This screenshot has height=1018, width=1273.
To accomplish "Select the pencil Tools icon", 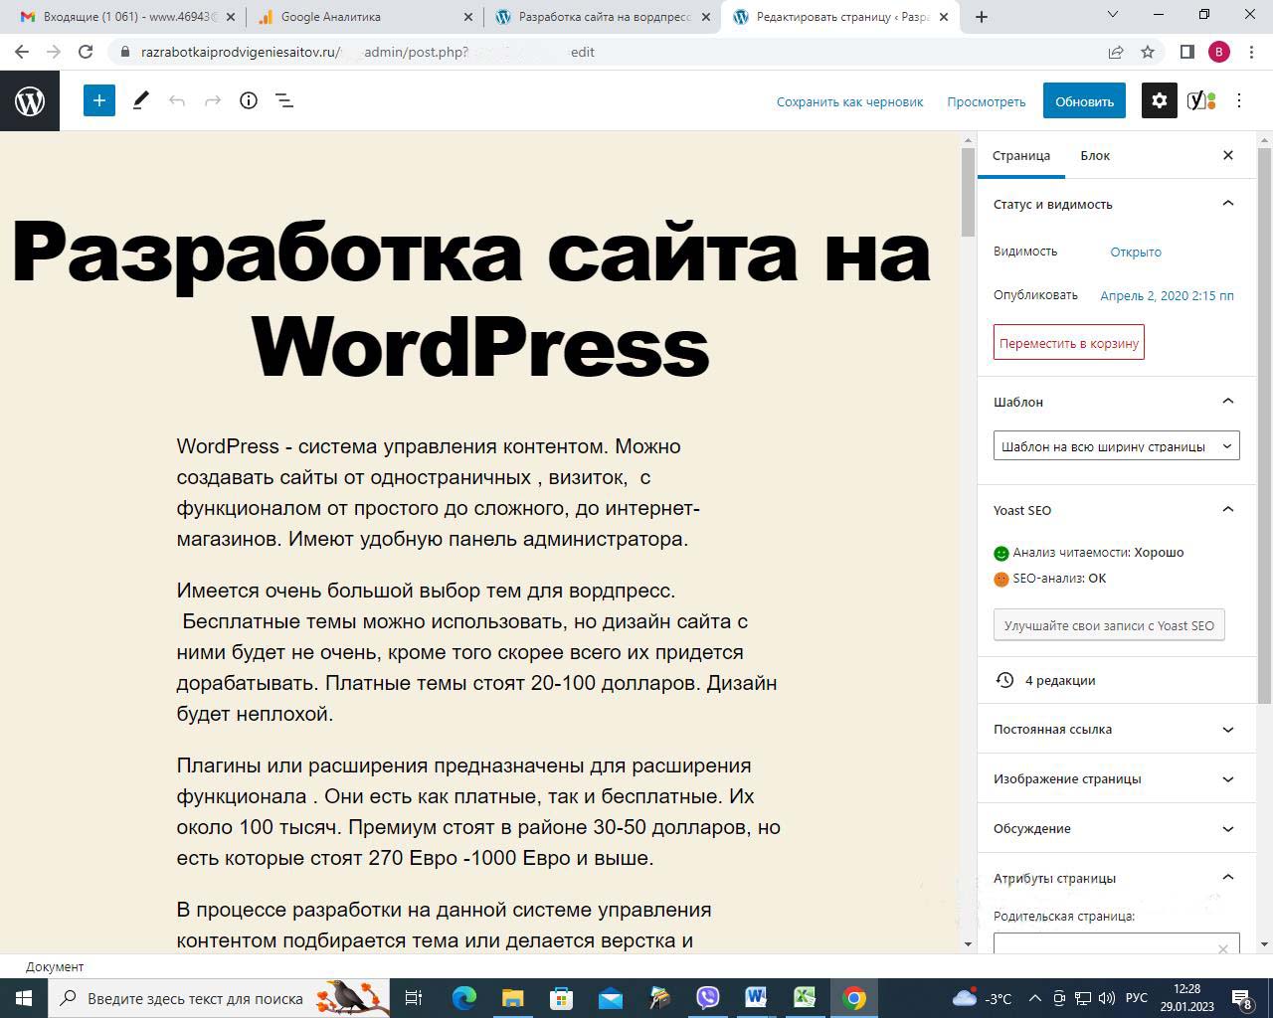I will click(x=140, y=100).
